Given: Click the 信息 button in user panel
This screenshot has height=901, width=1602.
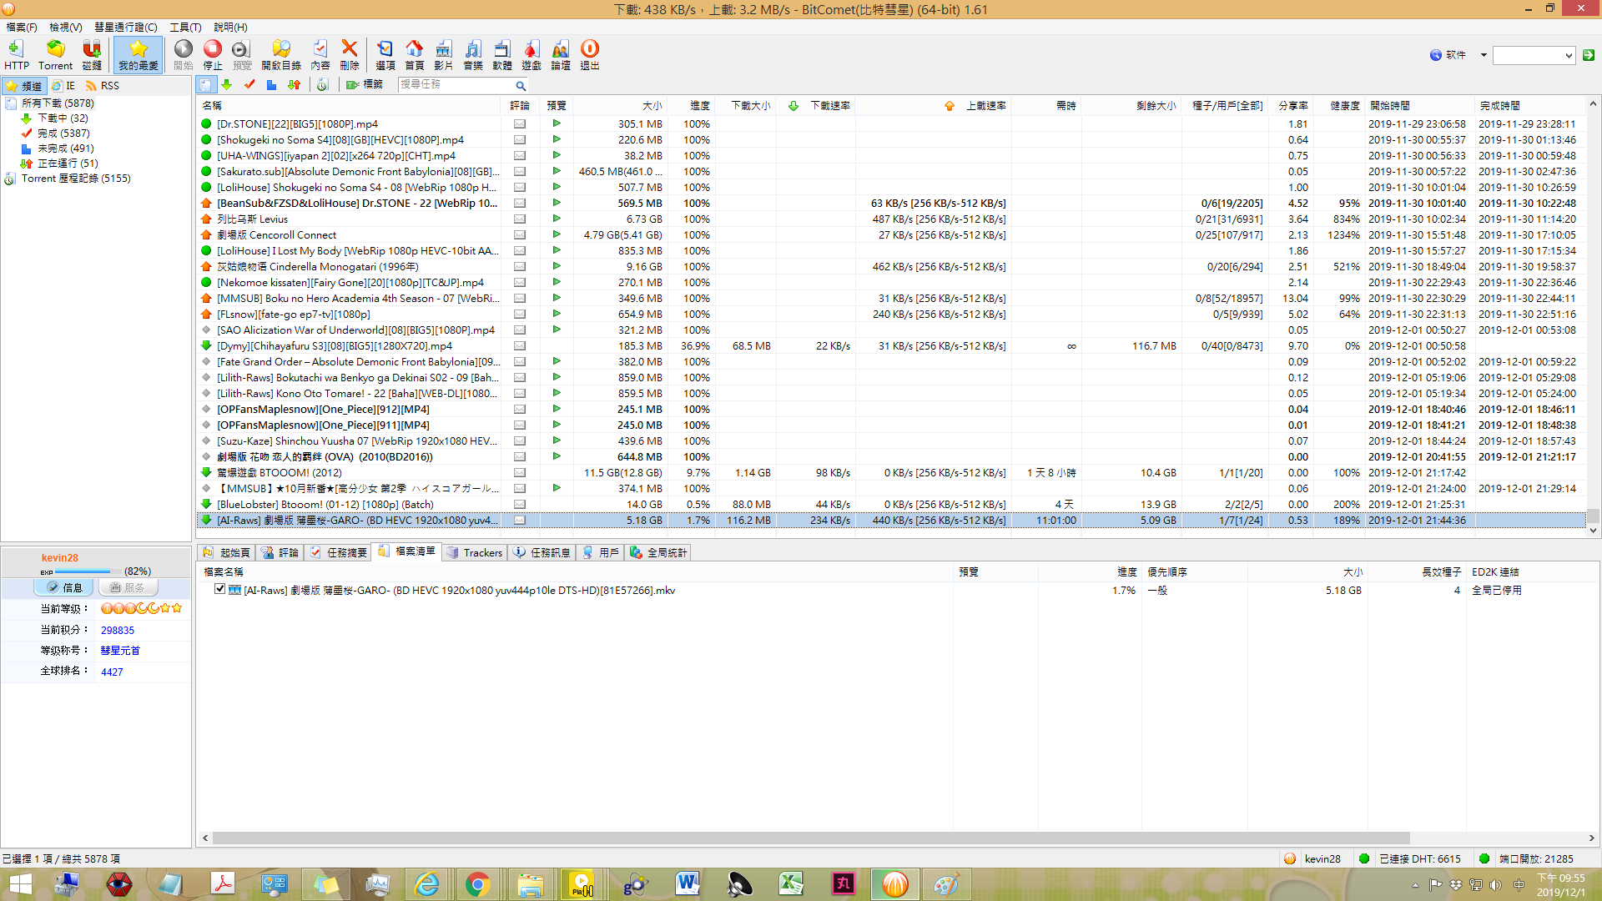Looking at the screenshot, I should (x=65, y=587).
